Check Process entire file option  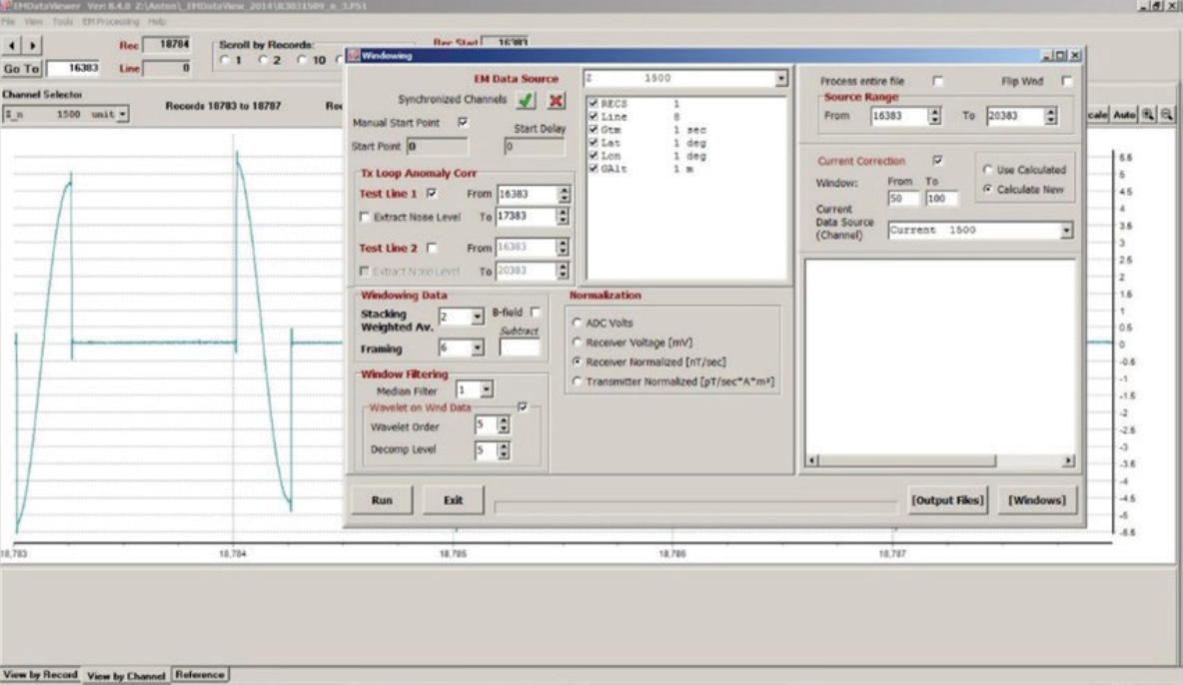coord(938,81)
